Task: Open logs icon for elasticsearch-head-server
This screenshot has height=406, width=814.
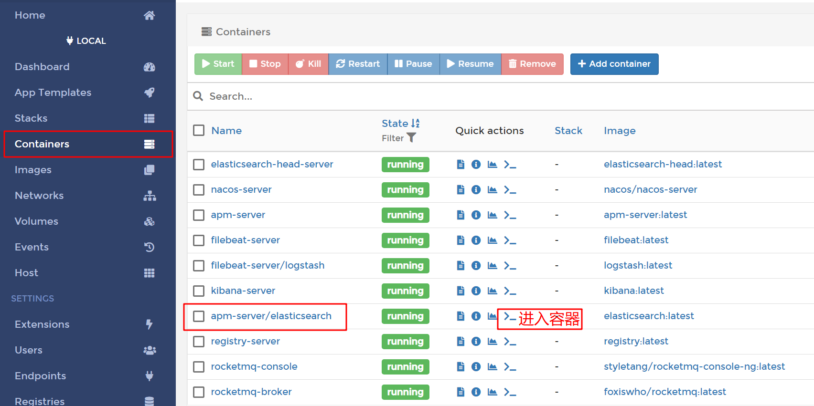Action: 461,165
